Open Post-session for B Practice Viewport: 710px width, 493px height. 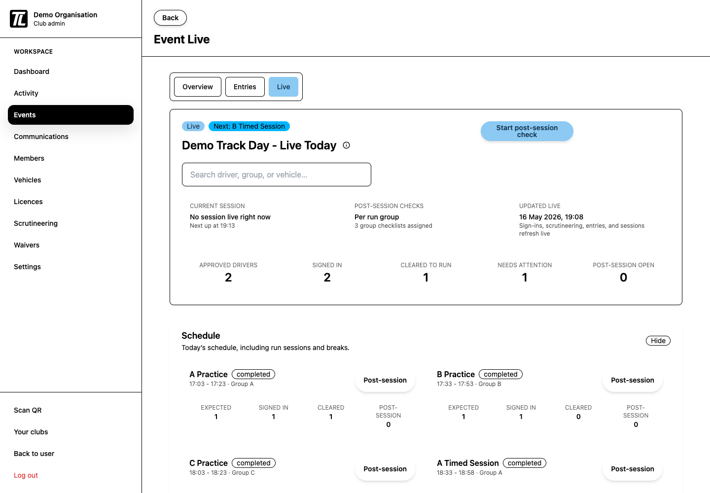pyautogui.click(x=633, y=380)
